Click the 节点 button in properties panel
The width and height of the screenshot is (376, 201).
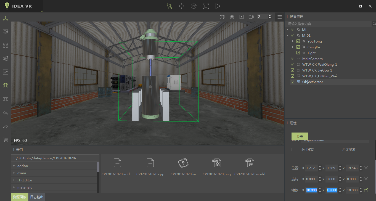coord(300,136)
